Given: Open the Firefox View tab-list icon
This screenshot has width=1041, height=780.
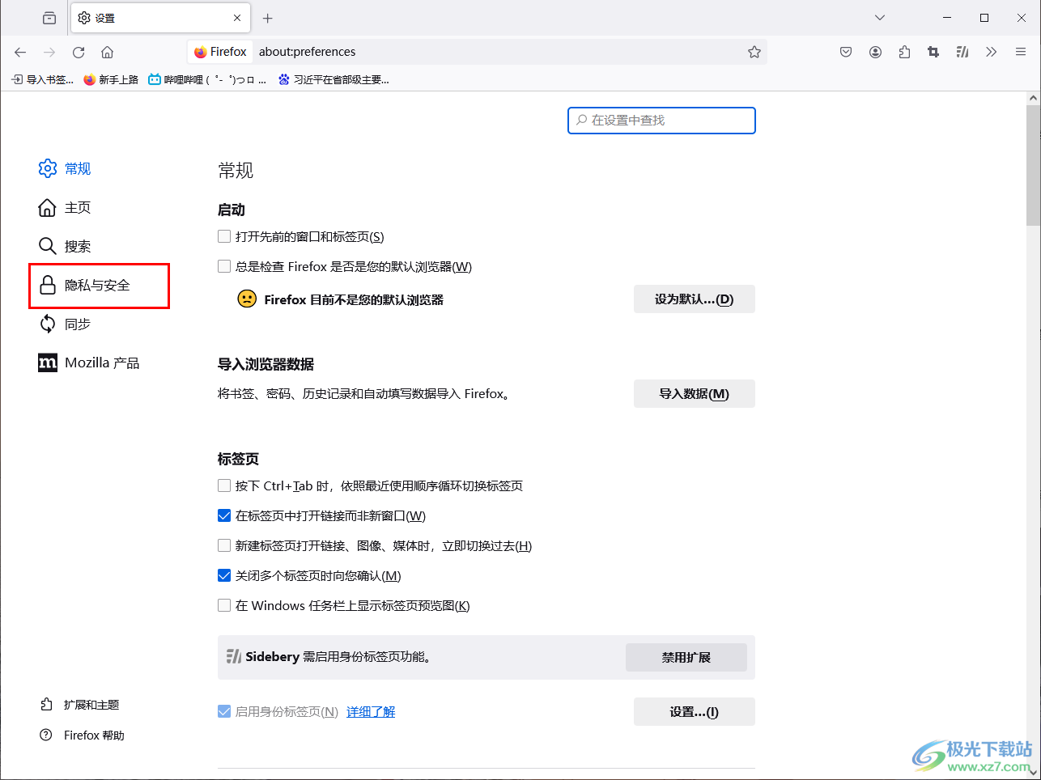Looking at the screenshot, I should click(x=49, y=18).
